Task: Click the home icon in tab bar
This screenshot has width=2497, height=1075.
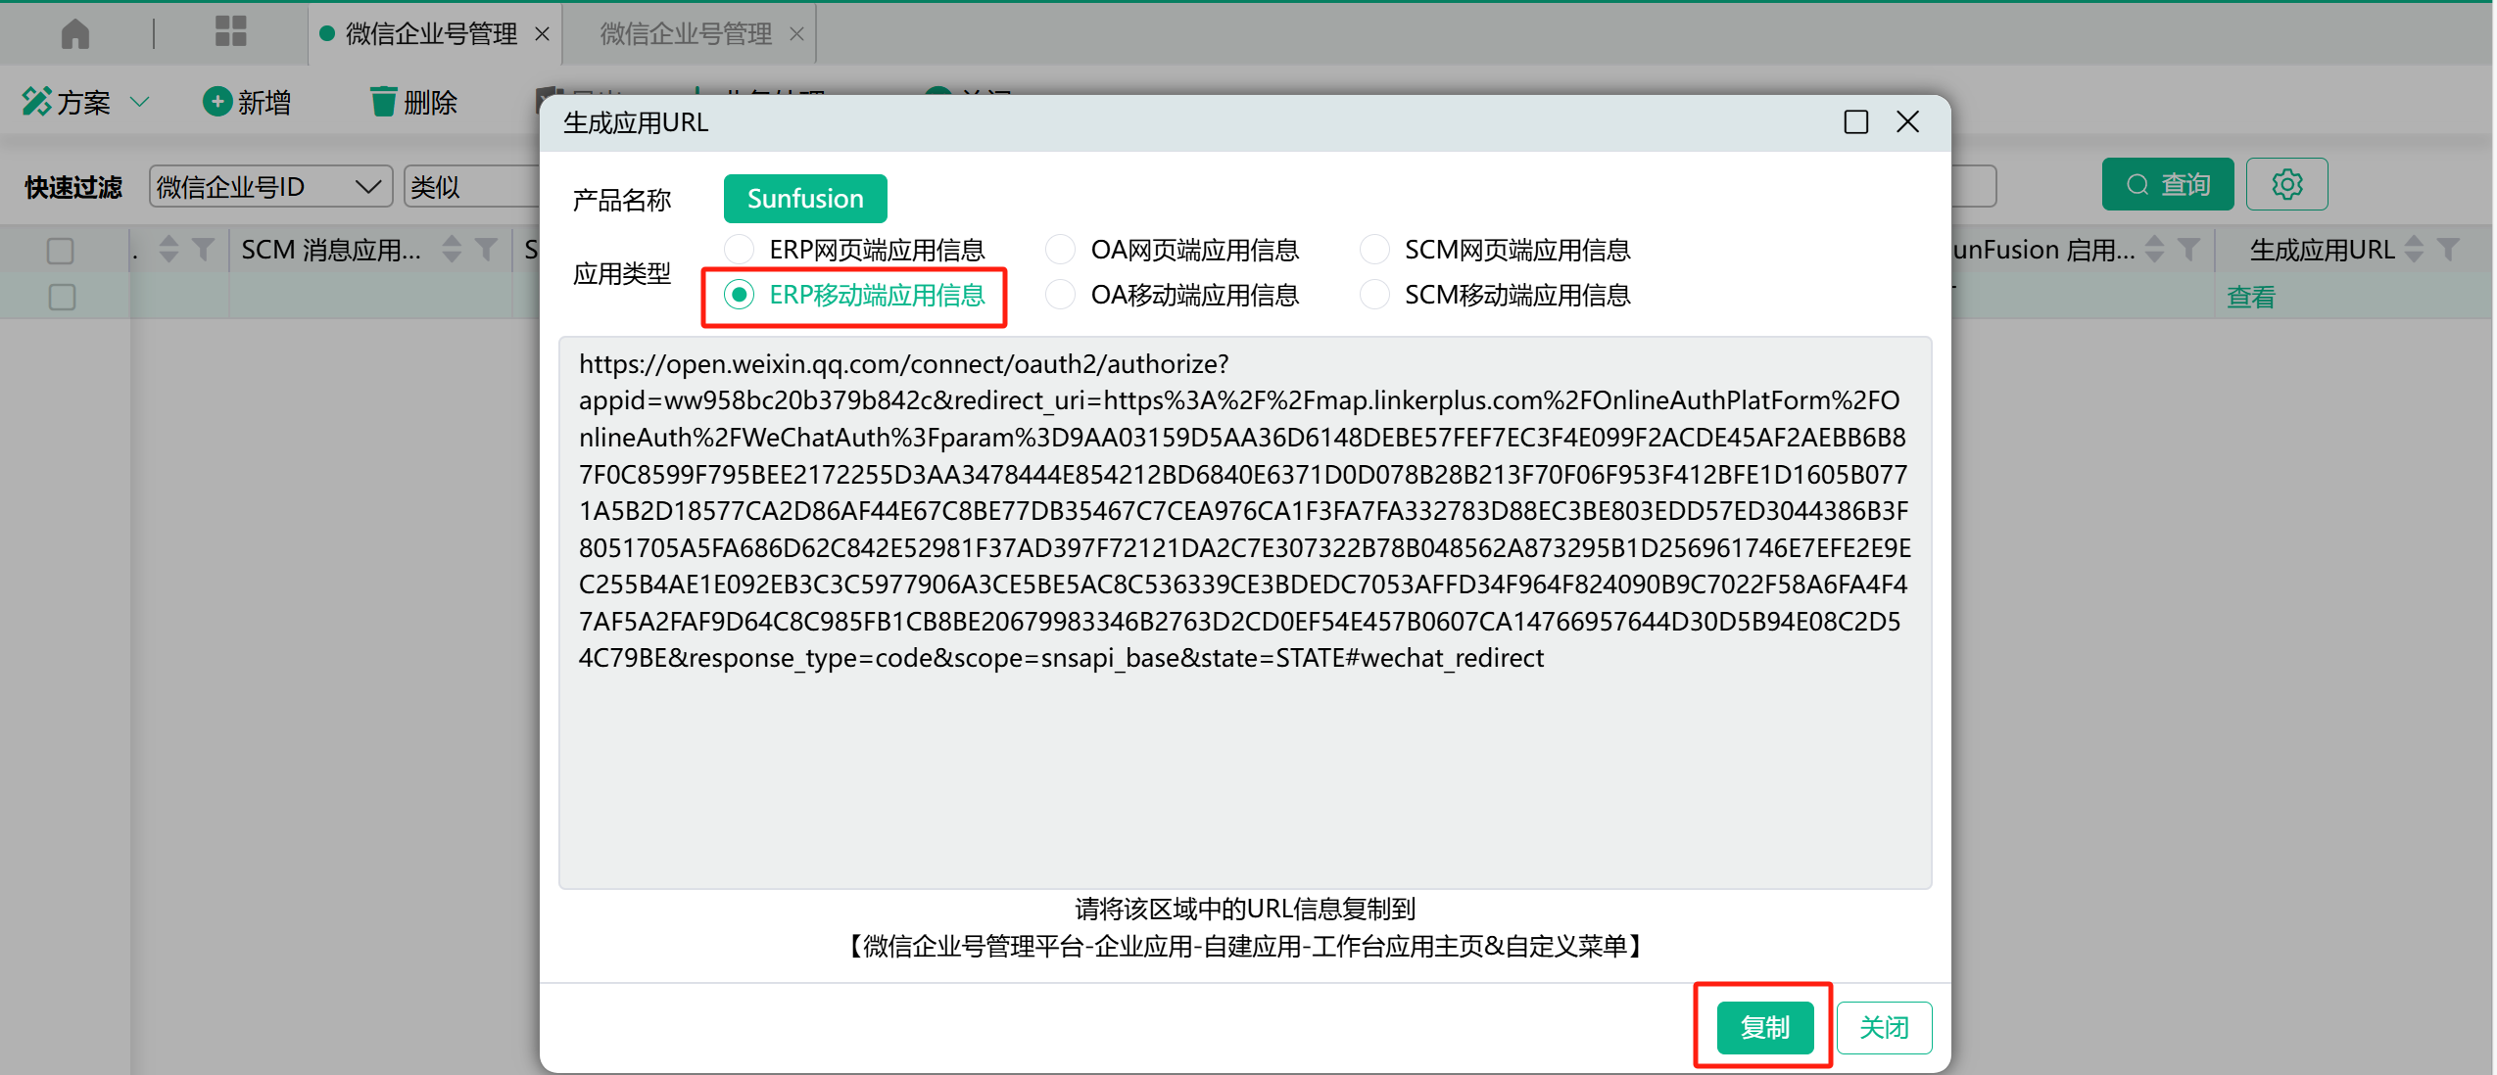Action: (74, 33)
